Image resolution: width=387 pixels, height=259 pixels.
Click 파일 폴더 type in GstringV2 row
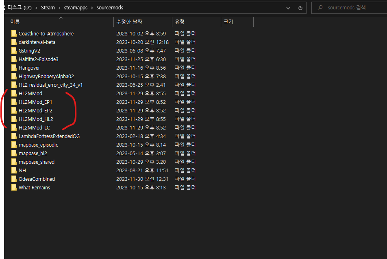coord(185,50)
